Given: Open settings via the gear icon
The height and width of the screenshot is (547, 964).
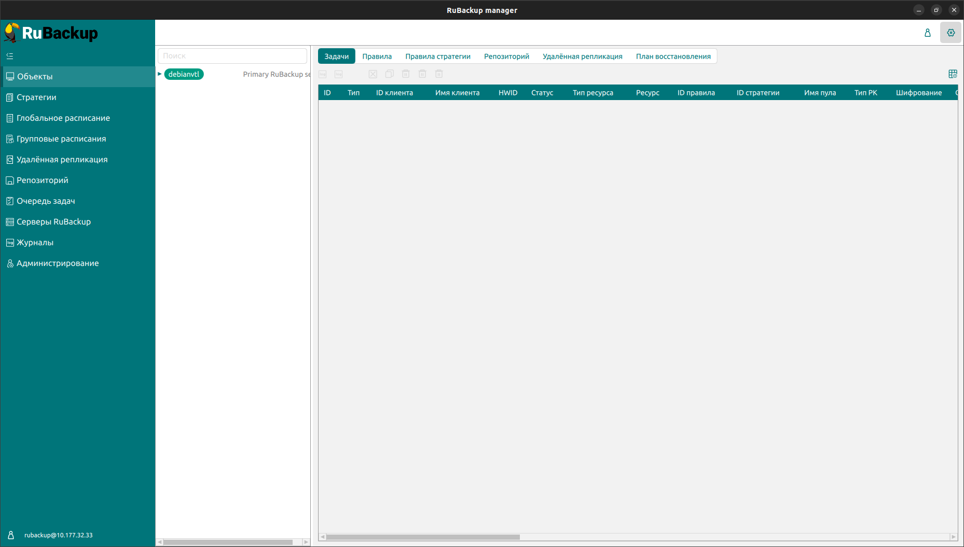Looking at the screenshot, I should (951, 33).
